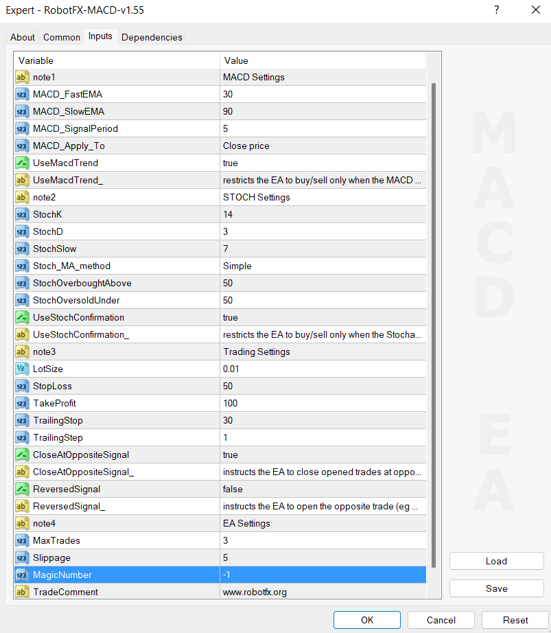
Task: Edit the MaxTrades value 3
Action: pos(323,540)
